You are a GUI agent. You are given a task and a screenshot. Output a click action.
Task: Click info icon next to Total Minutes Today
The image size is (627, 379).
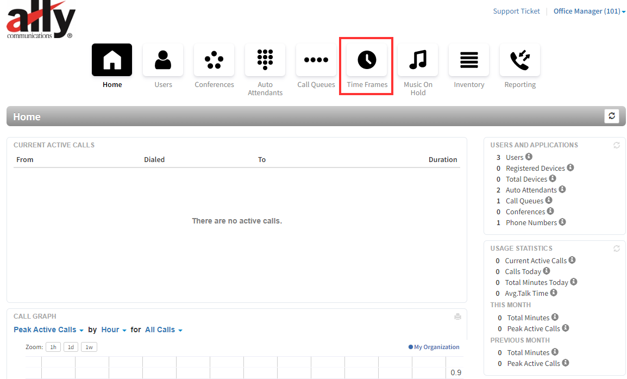573,281
